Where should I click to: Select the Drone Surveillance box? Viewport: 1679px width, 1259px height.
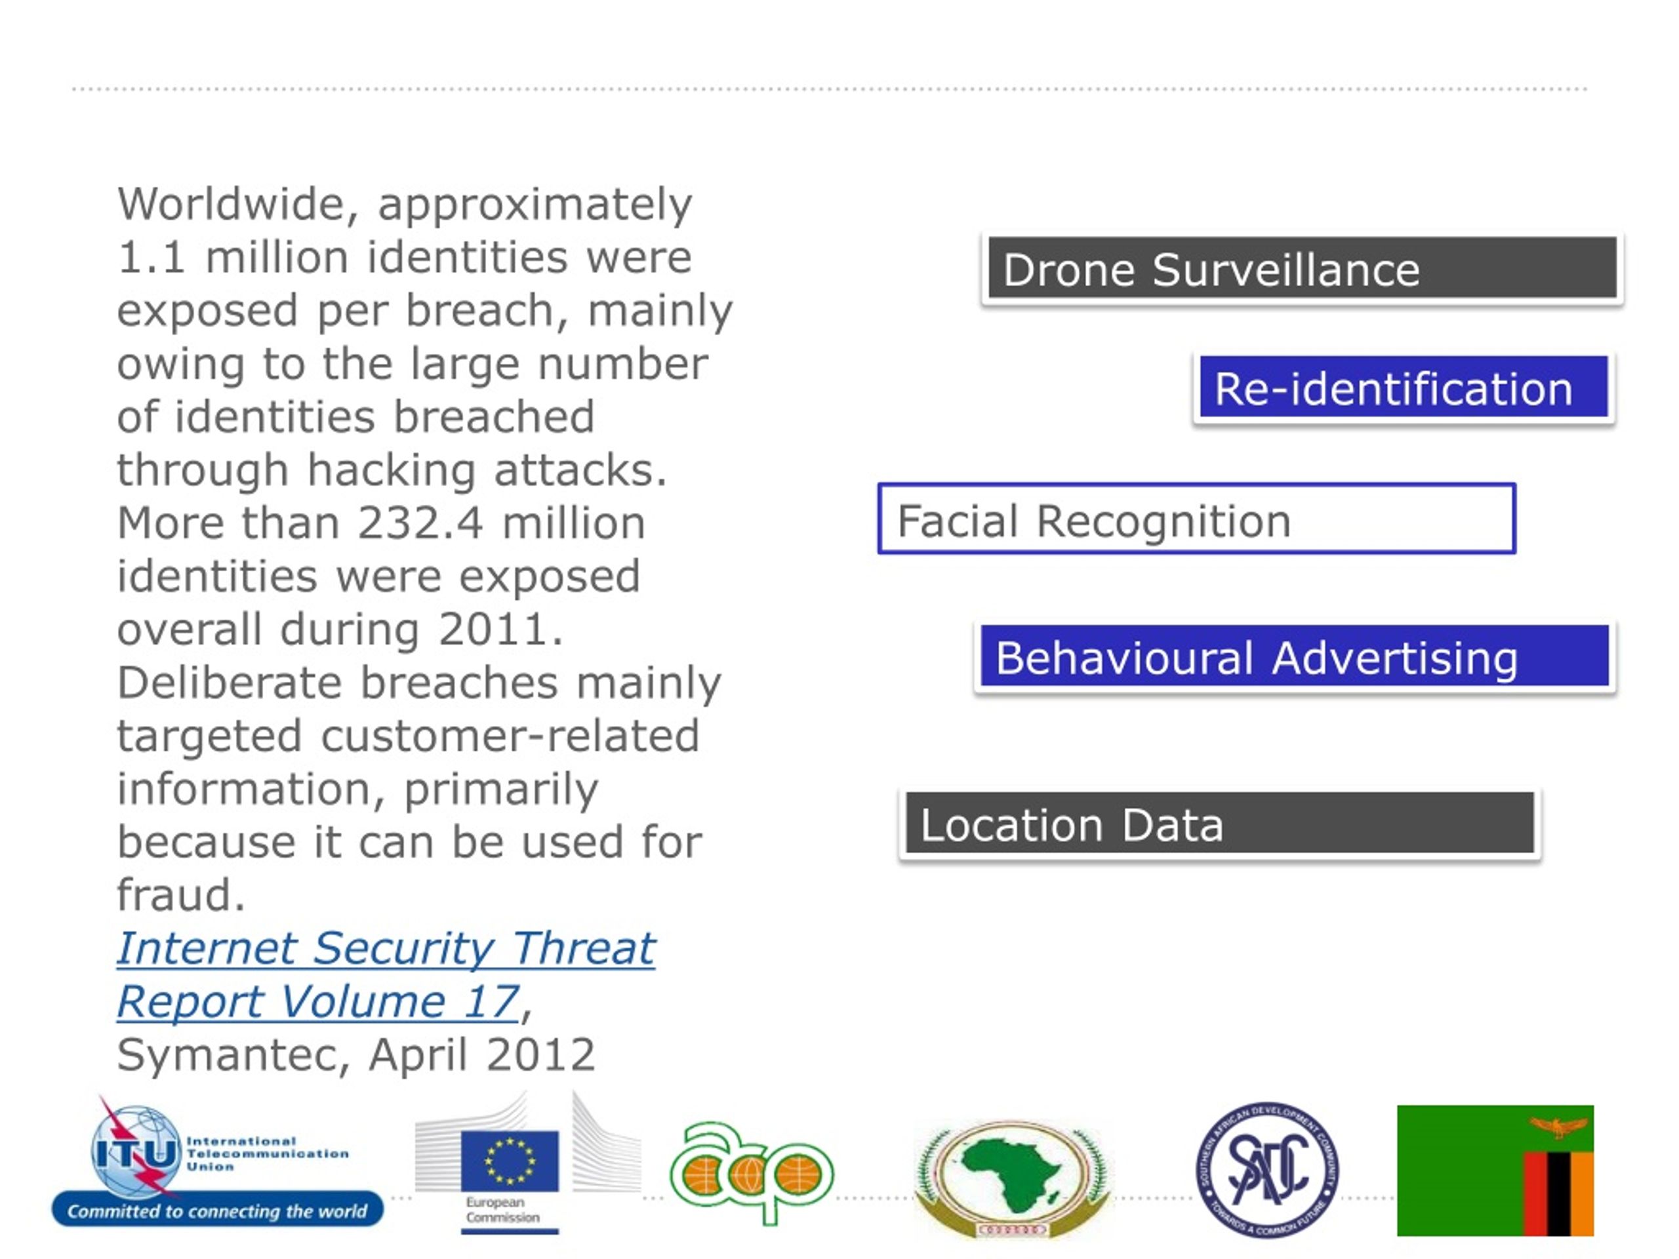(x=1303, y=269)
